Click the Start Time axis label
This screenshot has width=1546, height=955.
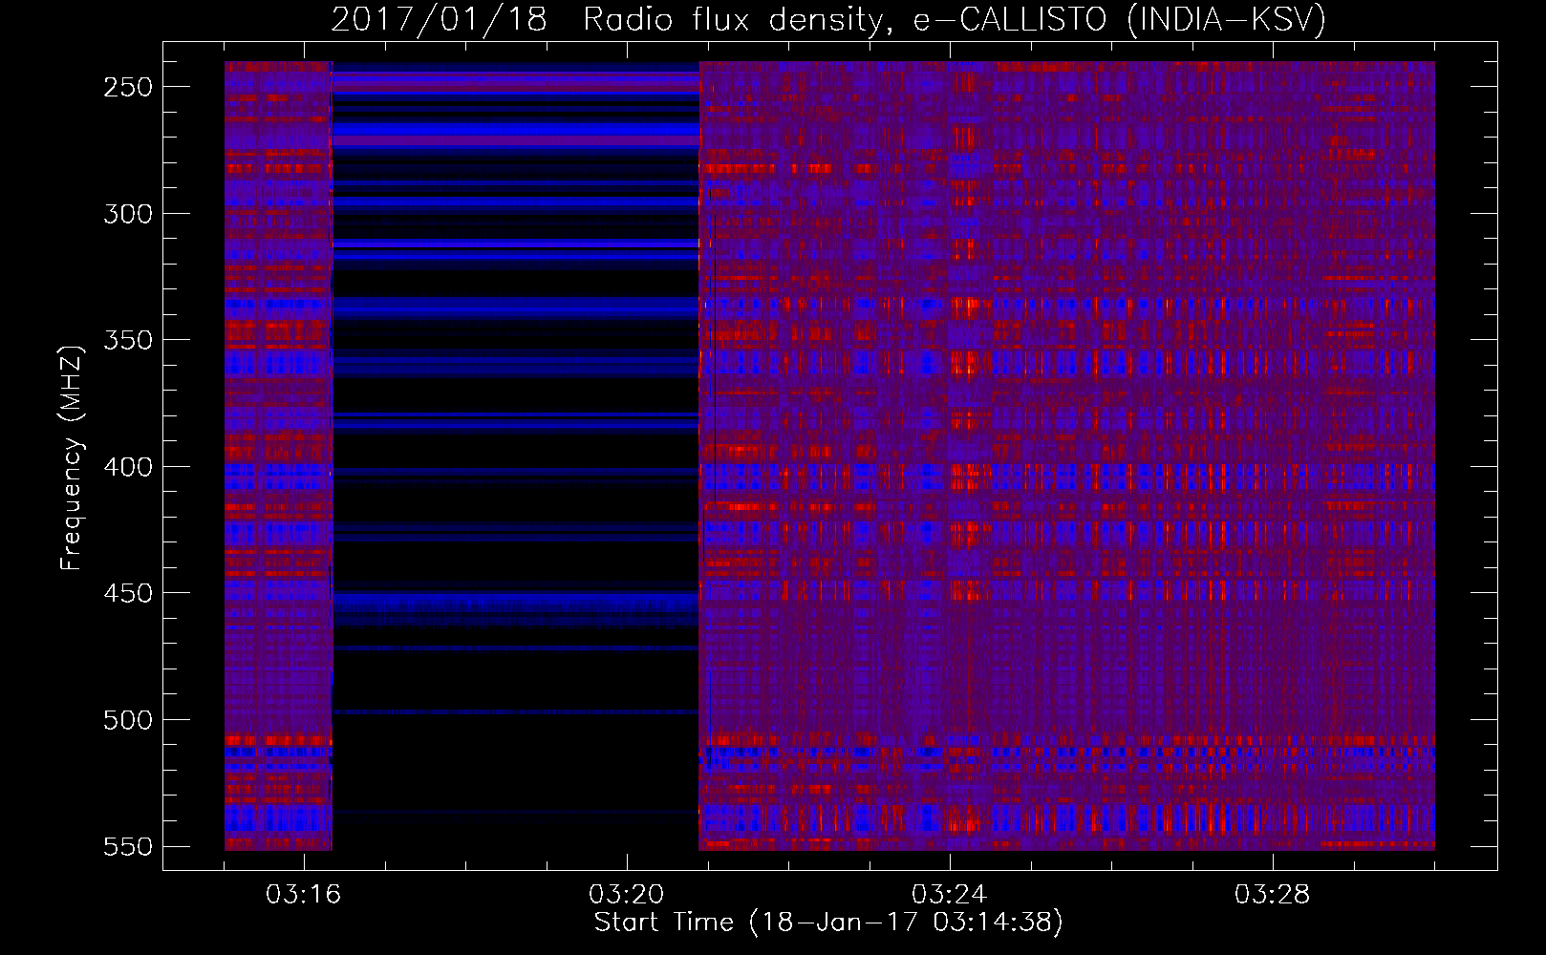coord(828,923)
